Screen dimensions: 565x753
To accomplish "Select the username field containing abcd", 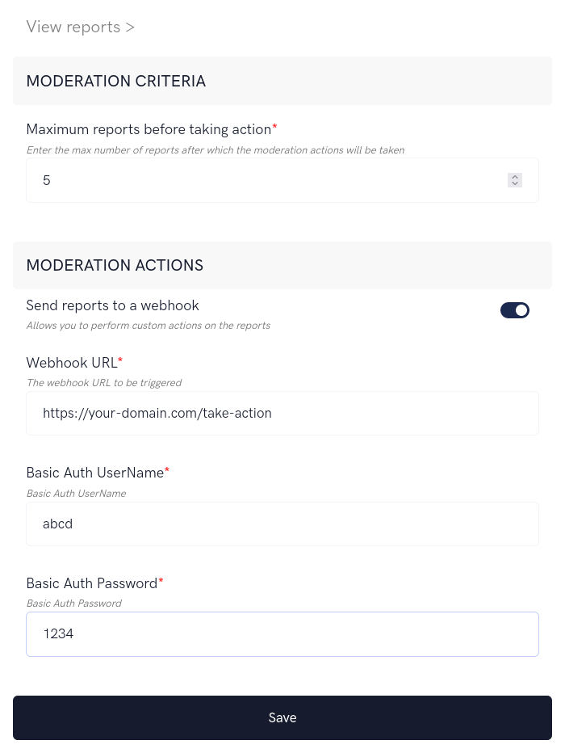I will (x=282, y=524).
